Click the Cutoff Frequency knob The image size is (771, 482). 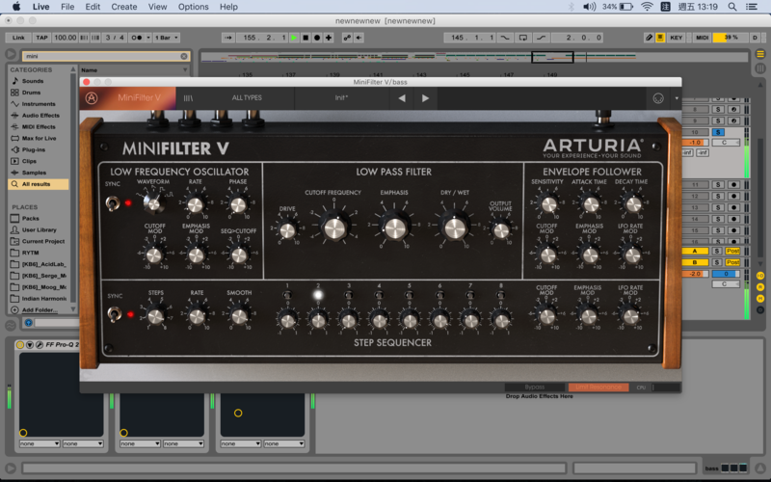pos(333,228)
